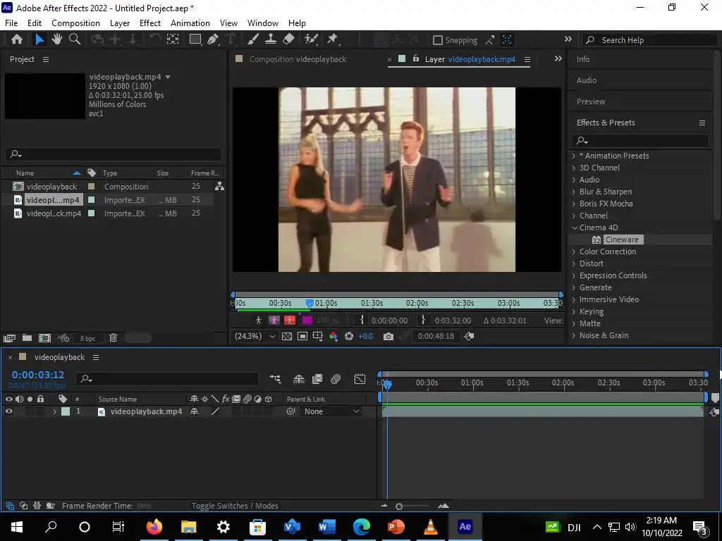Click the Reset Exposure aperture icon
This screenshot has width=722, height=541.
[x=349, y=336]
